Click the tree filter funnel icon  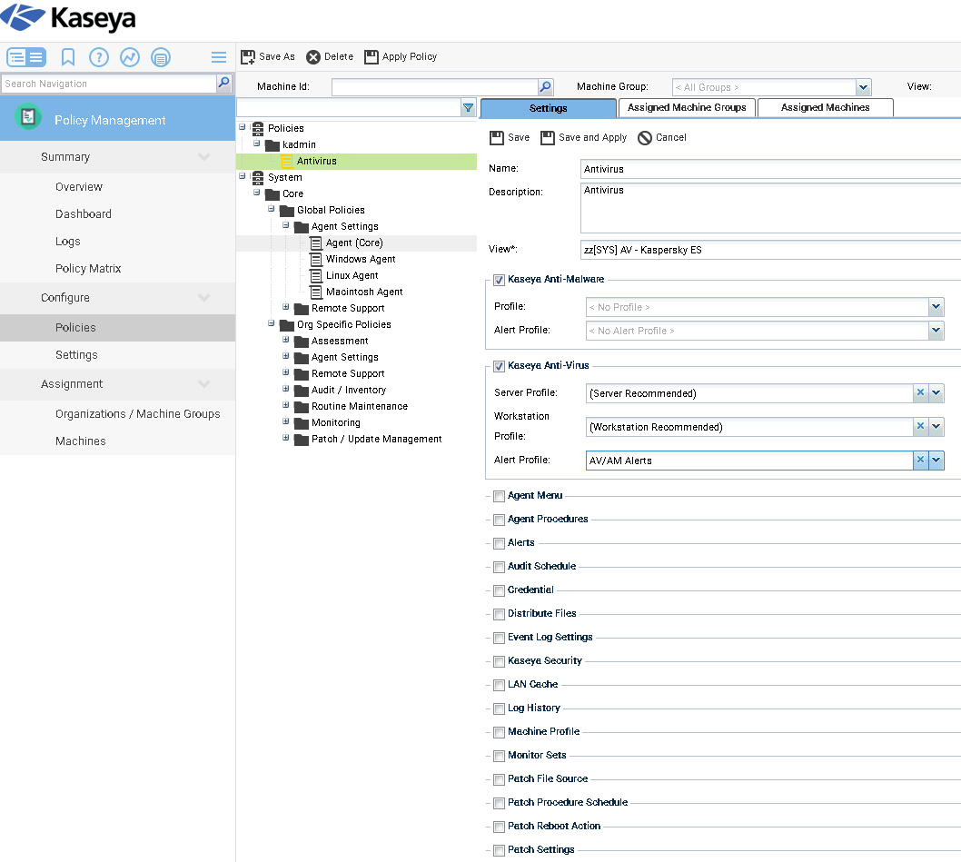pos(468,108)
